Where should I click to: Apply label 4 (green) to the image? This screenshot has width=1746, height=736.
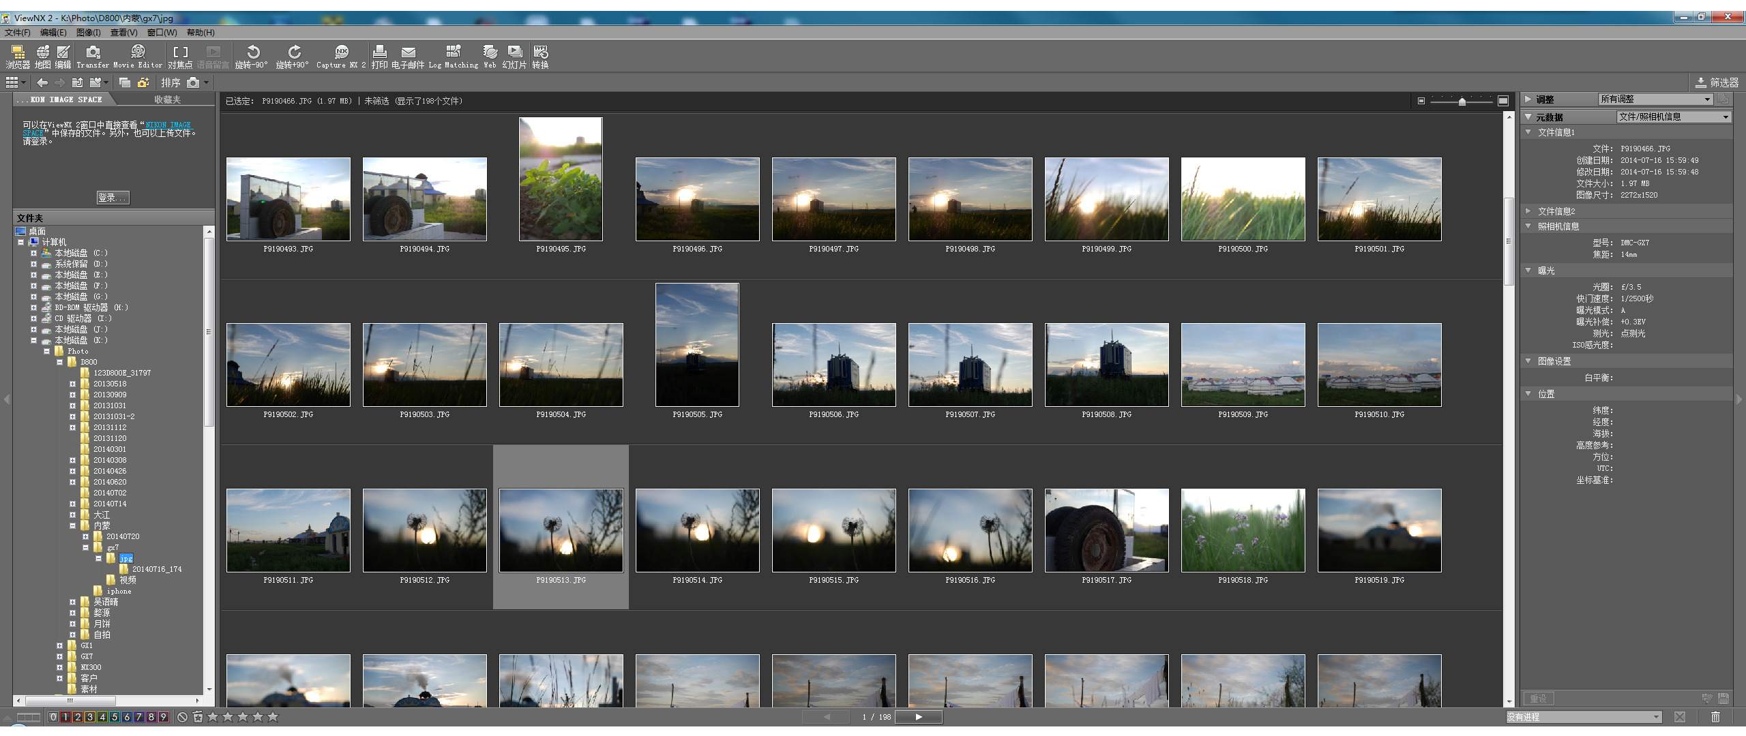(102, 717)
